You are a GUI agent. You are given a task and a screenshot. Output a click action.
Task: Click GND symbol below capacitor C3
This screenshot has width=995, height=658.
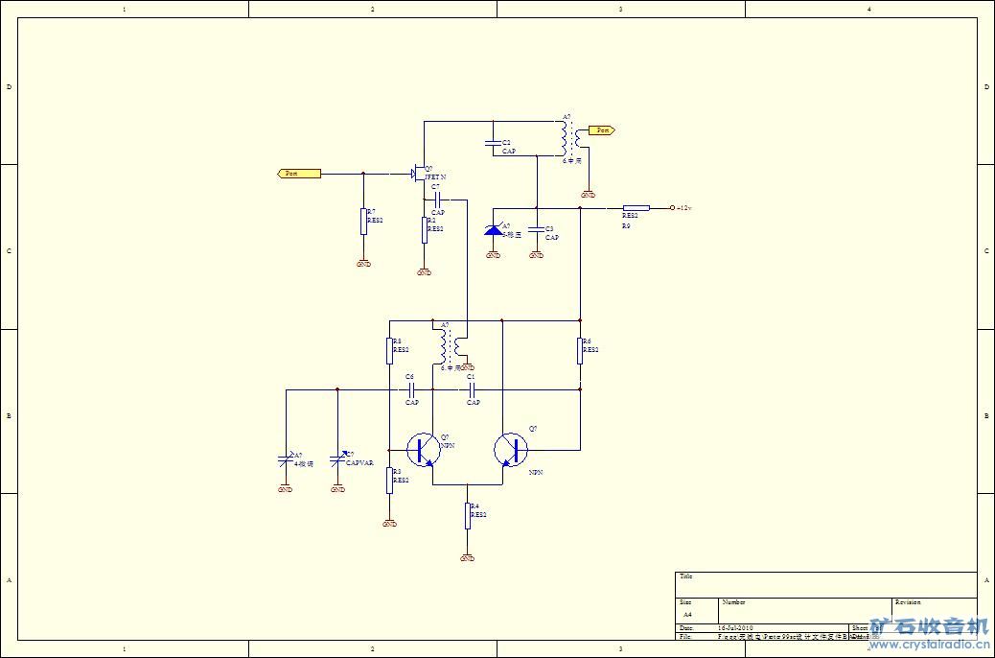(536, 255)
